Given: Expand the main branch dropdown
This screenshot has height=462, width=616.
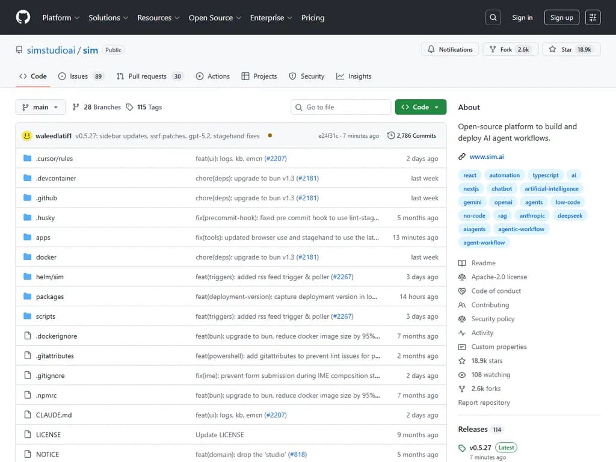Looking at the screenshot, I should pos(40,106).
